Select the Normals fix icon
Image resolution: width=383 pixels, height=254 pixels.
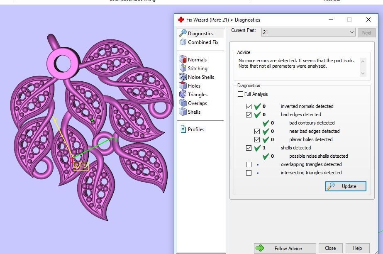tap(183, 59)
